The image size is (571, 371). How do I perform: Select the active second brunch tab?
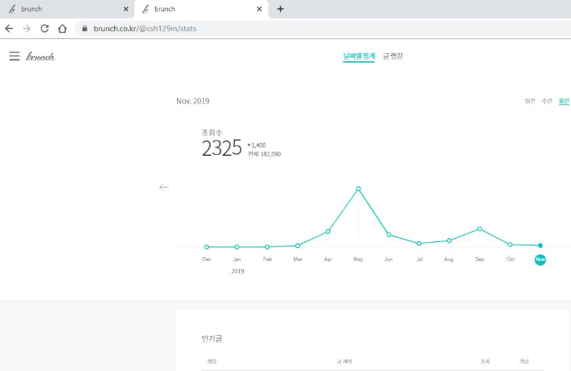(201, 9)
